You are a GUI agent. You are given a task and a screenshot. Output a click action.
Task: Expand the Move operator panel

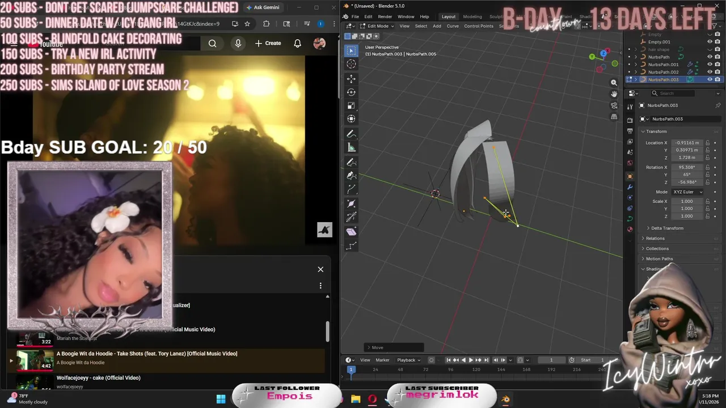click(394, 347)
